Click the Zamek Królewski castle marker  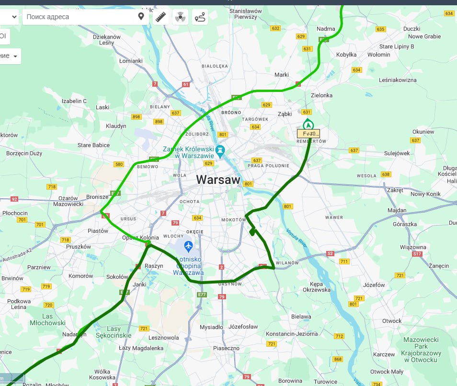click(x=220, y=150)
